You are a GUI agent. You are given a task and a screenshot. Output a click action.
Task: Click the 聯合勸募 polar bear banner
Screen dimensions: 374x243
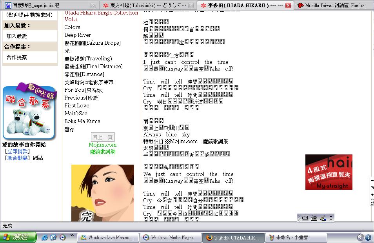click(29, 111)
